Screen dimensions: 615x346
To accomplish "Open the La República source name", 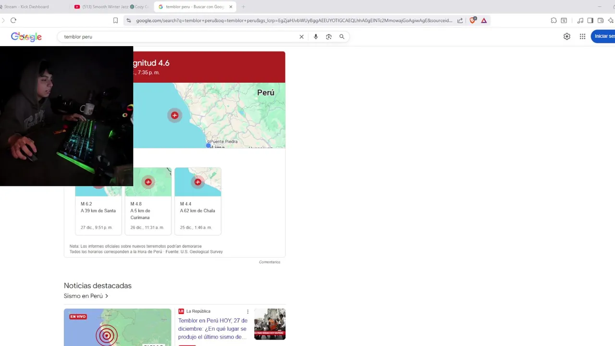I will point(198,311).
